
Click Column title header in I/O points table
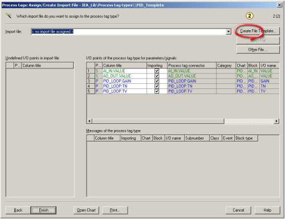124,66
